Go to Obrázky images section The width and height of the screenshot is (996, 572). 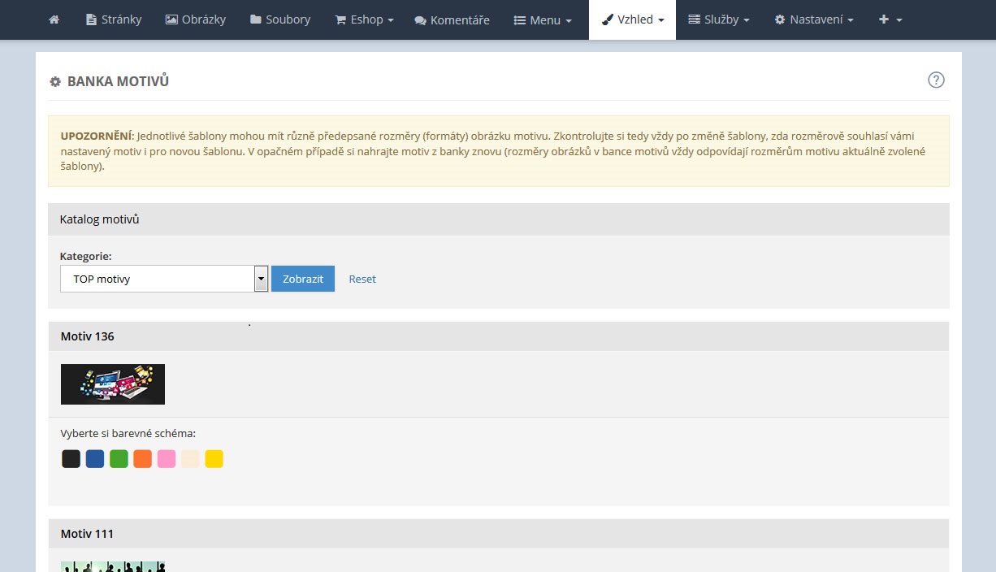[195, 19]
